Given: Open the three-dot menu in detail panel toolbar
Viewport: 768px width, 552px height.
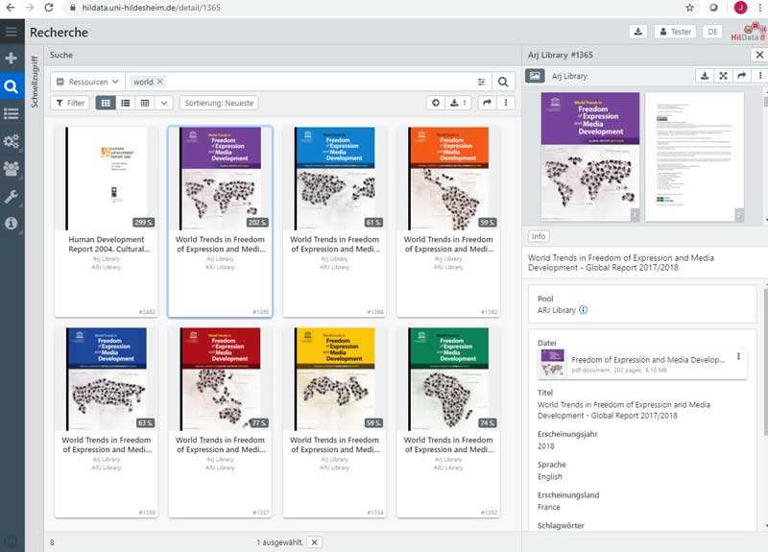Looking at the screenshot, I should pyautogui.click(x=759, y=76).
